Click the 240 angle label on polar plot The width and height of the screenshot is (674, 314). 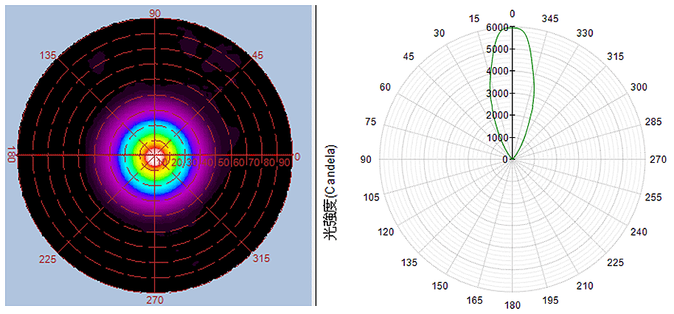pyautogui.click(x=639, y=231)
